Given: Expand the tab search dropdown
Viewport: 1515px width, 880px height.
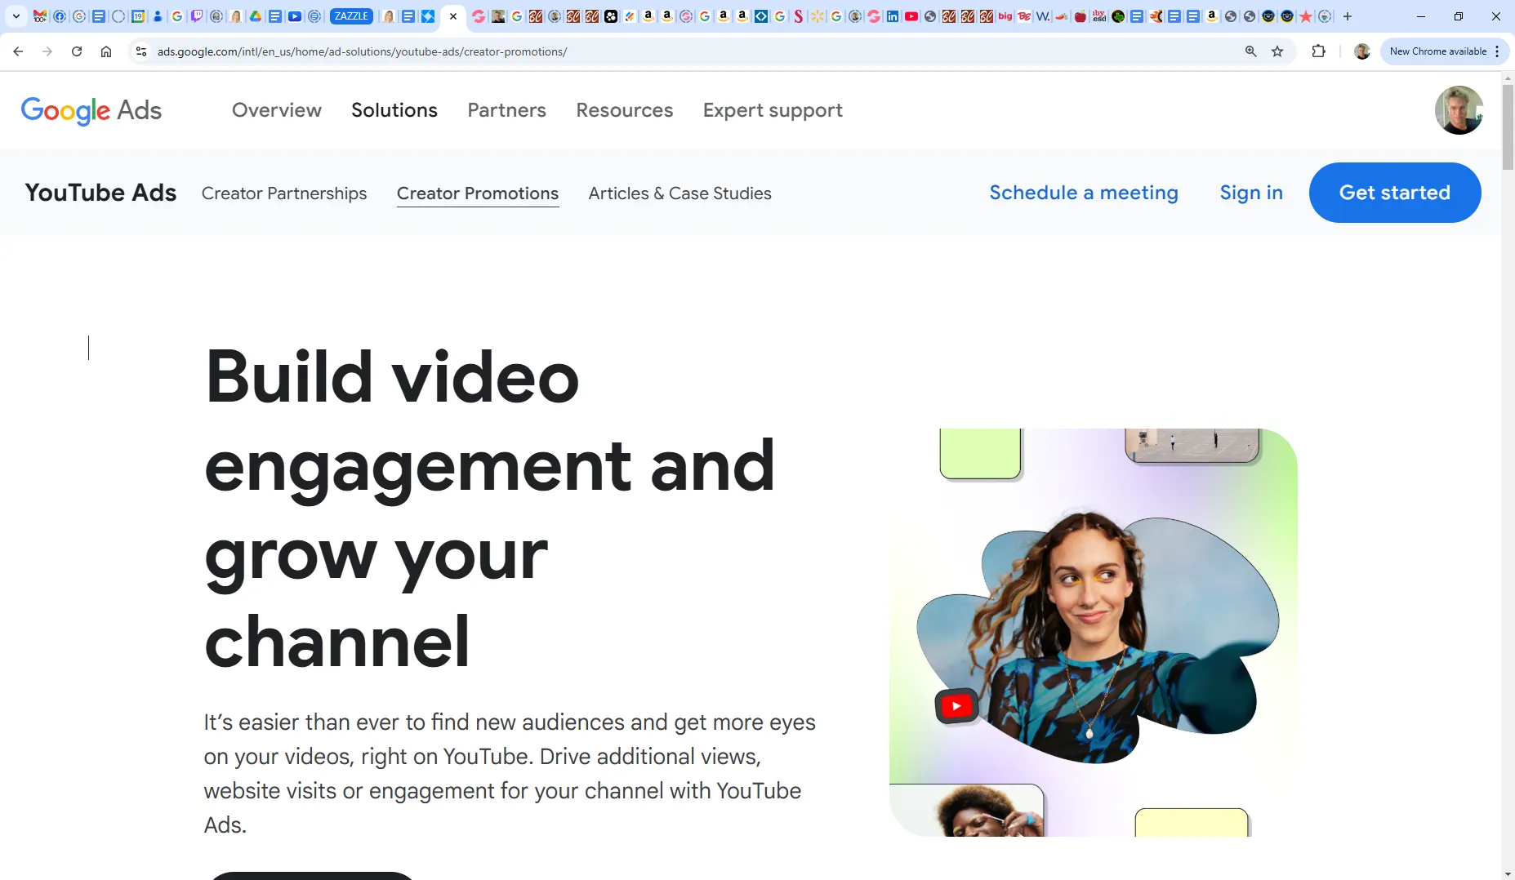Looking at the screenshot, I should coord(16,16).
